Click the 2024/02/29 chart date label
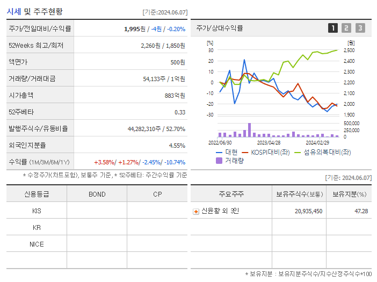Viewport: 377px width, 282px height. point(317,143)
